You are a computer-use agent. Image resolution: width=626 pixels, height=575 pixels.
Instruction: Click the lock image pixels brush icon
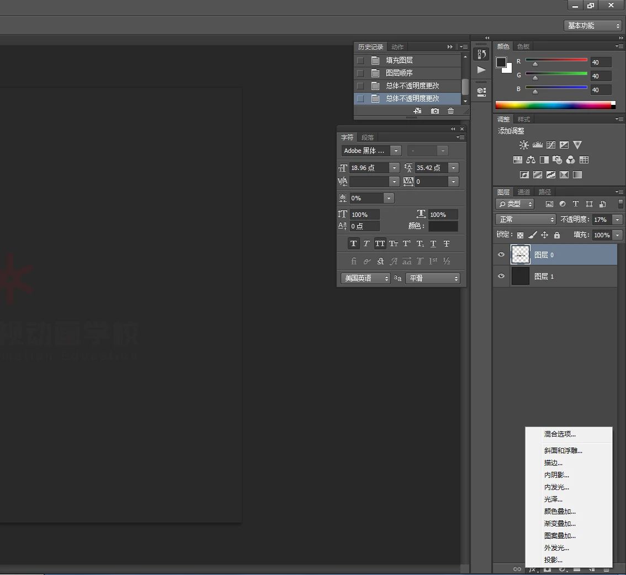532,235
